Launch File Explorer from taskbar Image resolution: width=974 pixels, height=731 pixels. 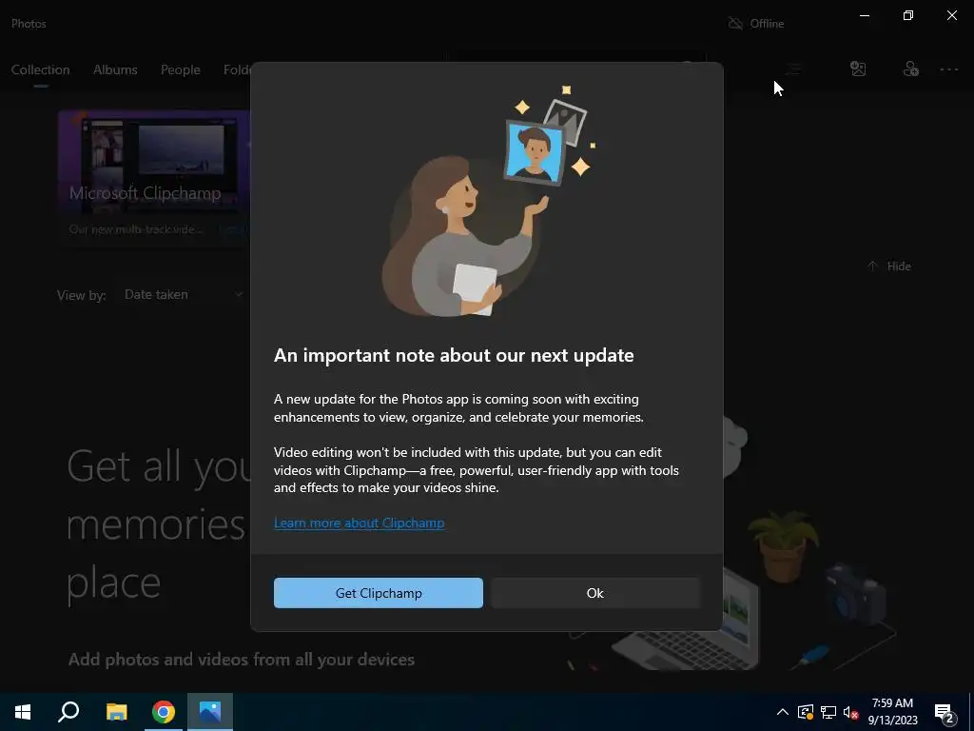click(116, 712)
